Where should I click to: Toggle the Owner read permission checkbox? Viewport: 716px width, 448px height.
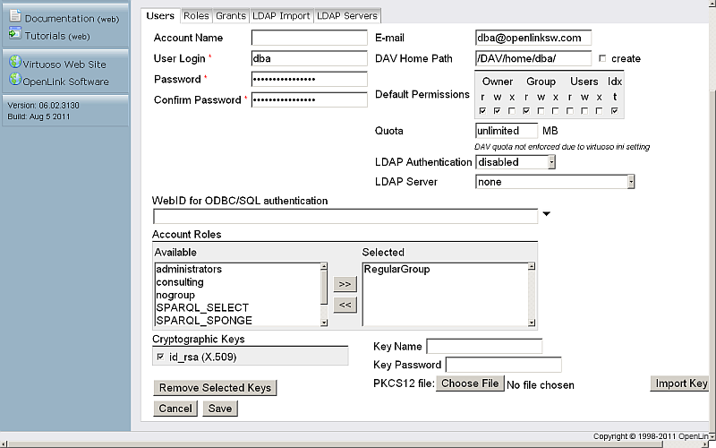tap(482, 111)
